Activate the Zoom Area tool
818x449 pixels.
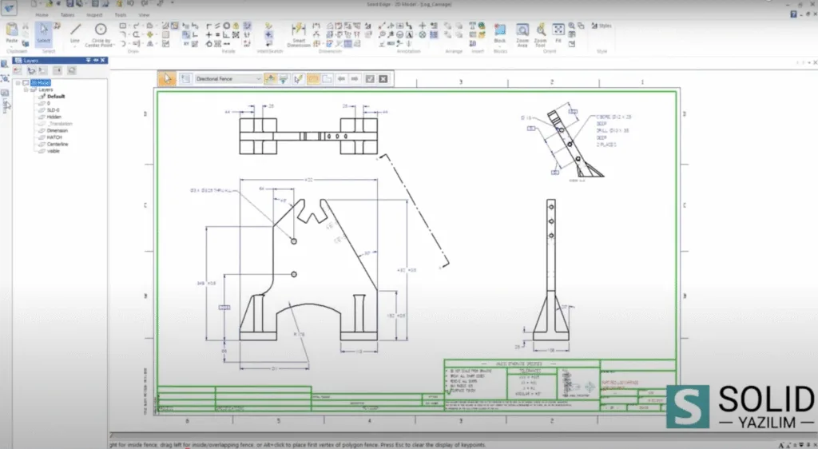tap(522, 34)
